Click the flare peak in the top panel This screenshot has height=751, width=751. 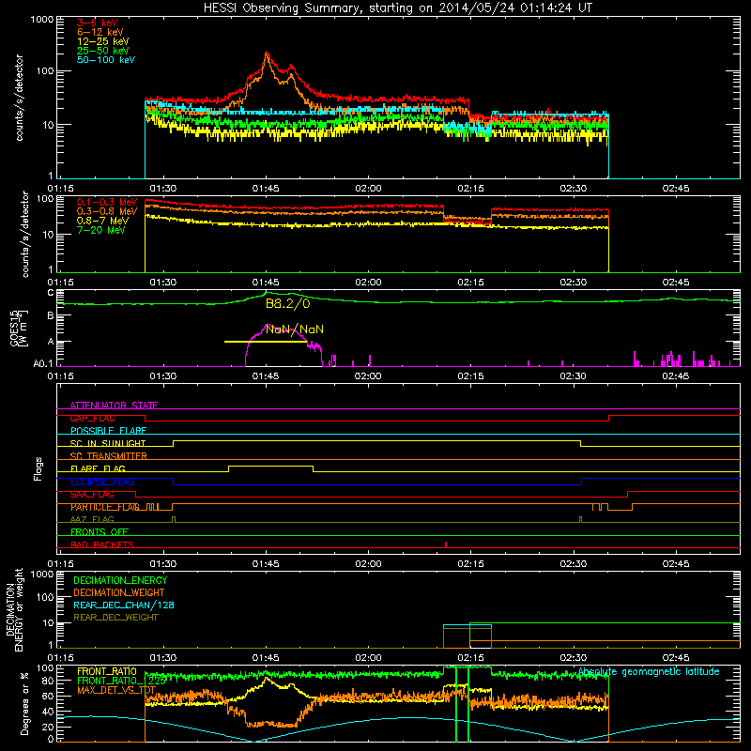coord(267,54)
